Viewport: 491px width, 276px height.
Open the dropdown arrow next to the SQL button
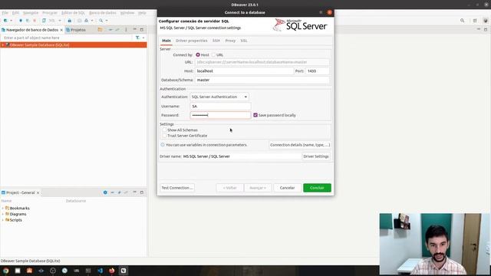(60, 21)
